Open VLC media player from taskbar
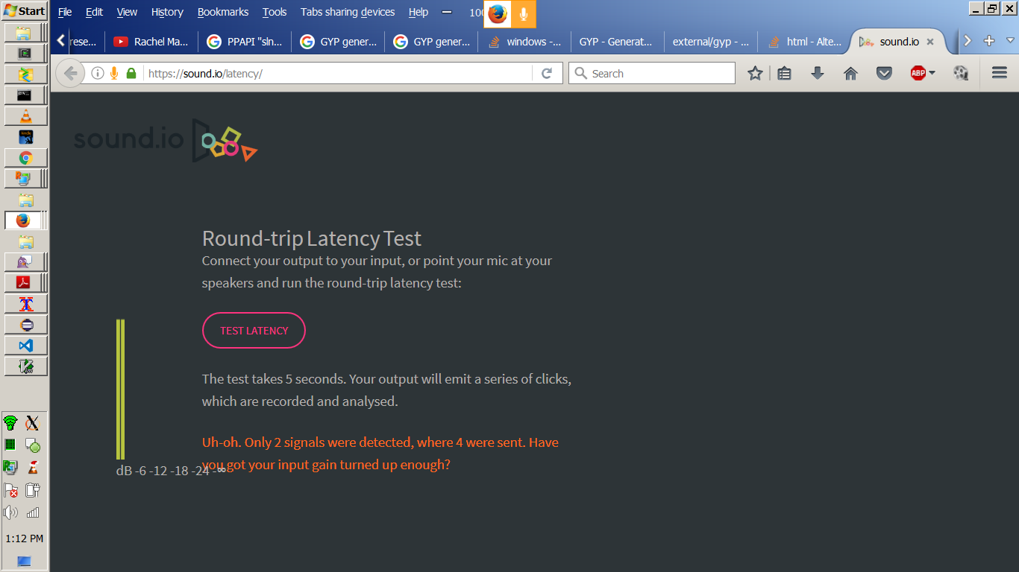1019x572 pixels. [25, 116]
